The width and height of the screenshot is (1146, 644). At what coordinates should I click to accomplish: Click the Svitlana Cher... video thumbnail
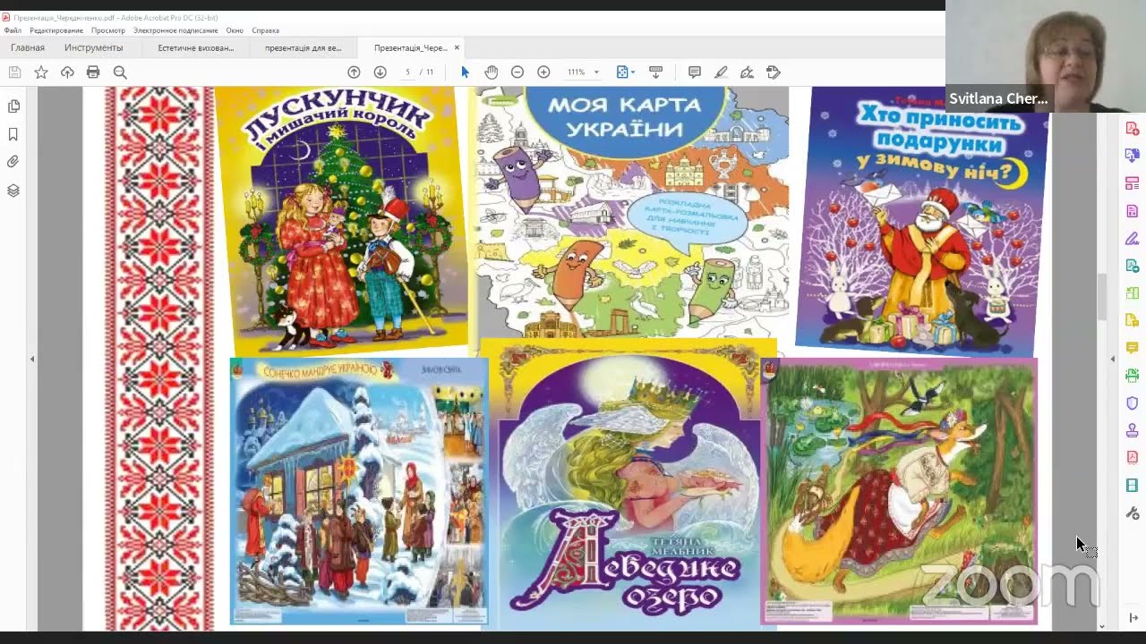[1046, 55]
